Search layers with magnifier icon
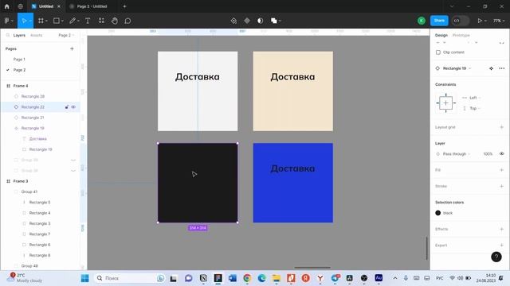The width and height of the screenshot is (510, 286). (x=8, y=35)
